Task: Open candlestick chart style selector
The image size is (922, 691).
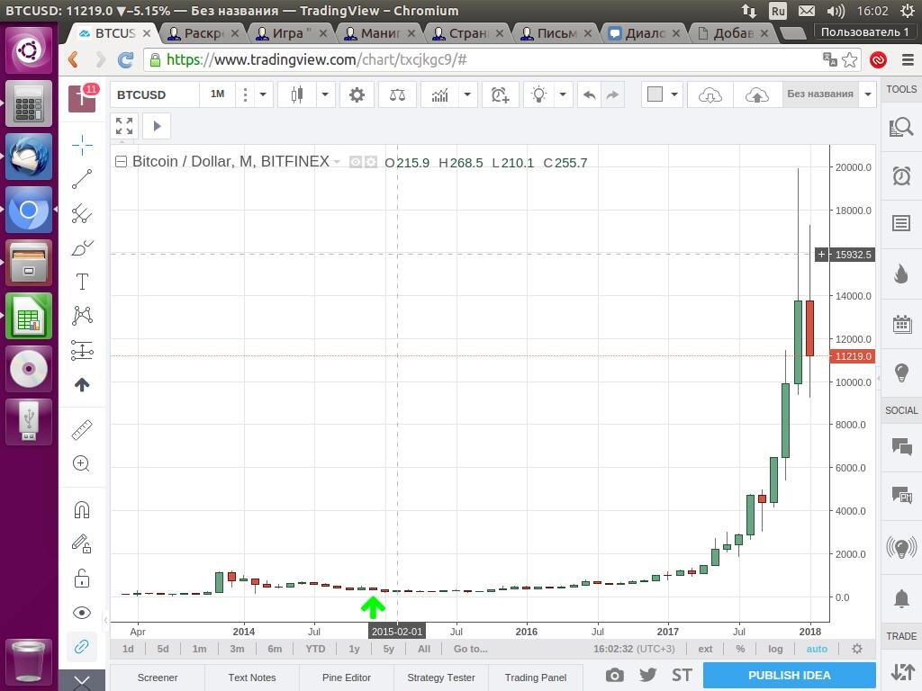Action: 297,94
